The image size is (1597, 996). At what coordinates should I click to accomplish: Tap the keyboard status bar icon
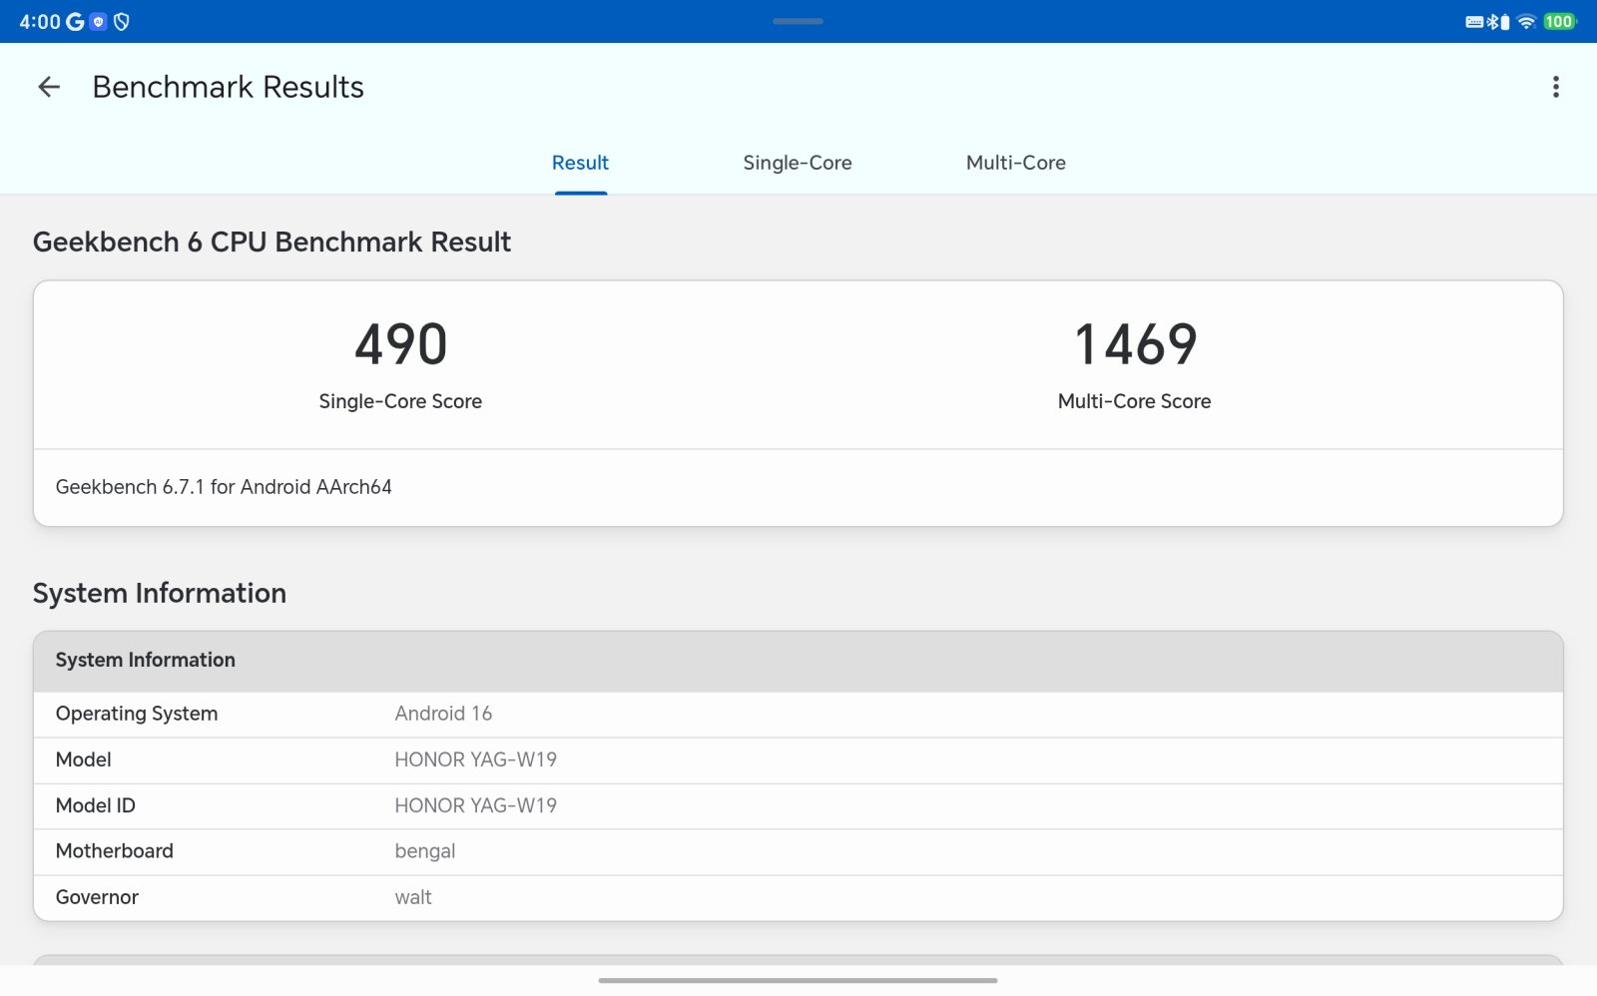(1474, 21)
